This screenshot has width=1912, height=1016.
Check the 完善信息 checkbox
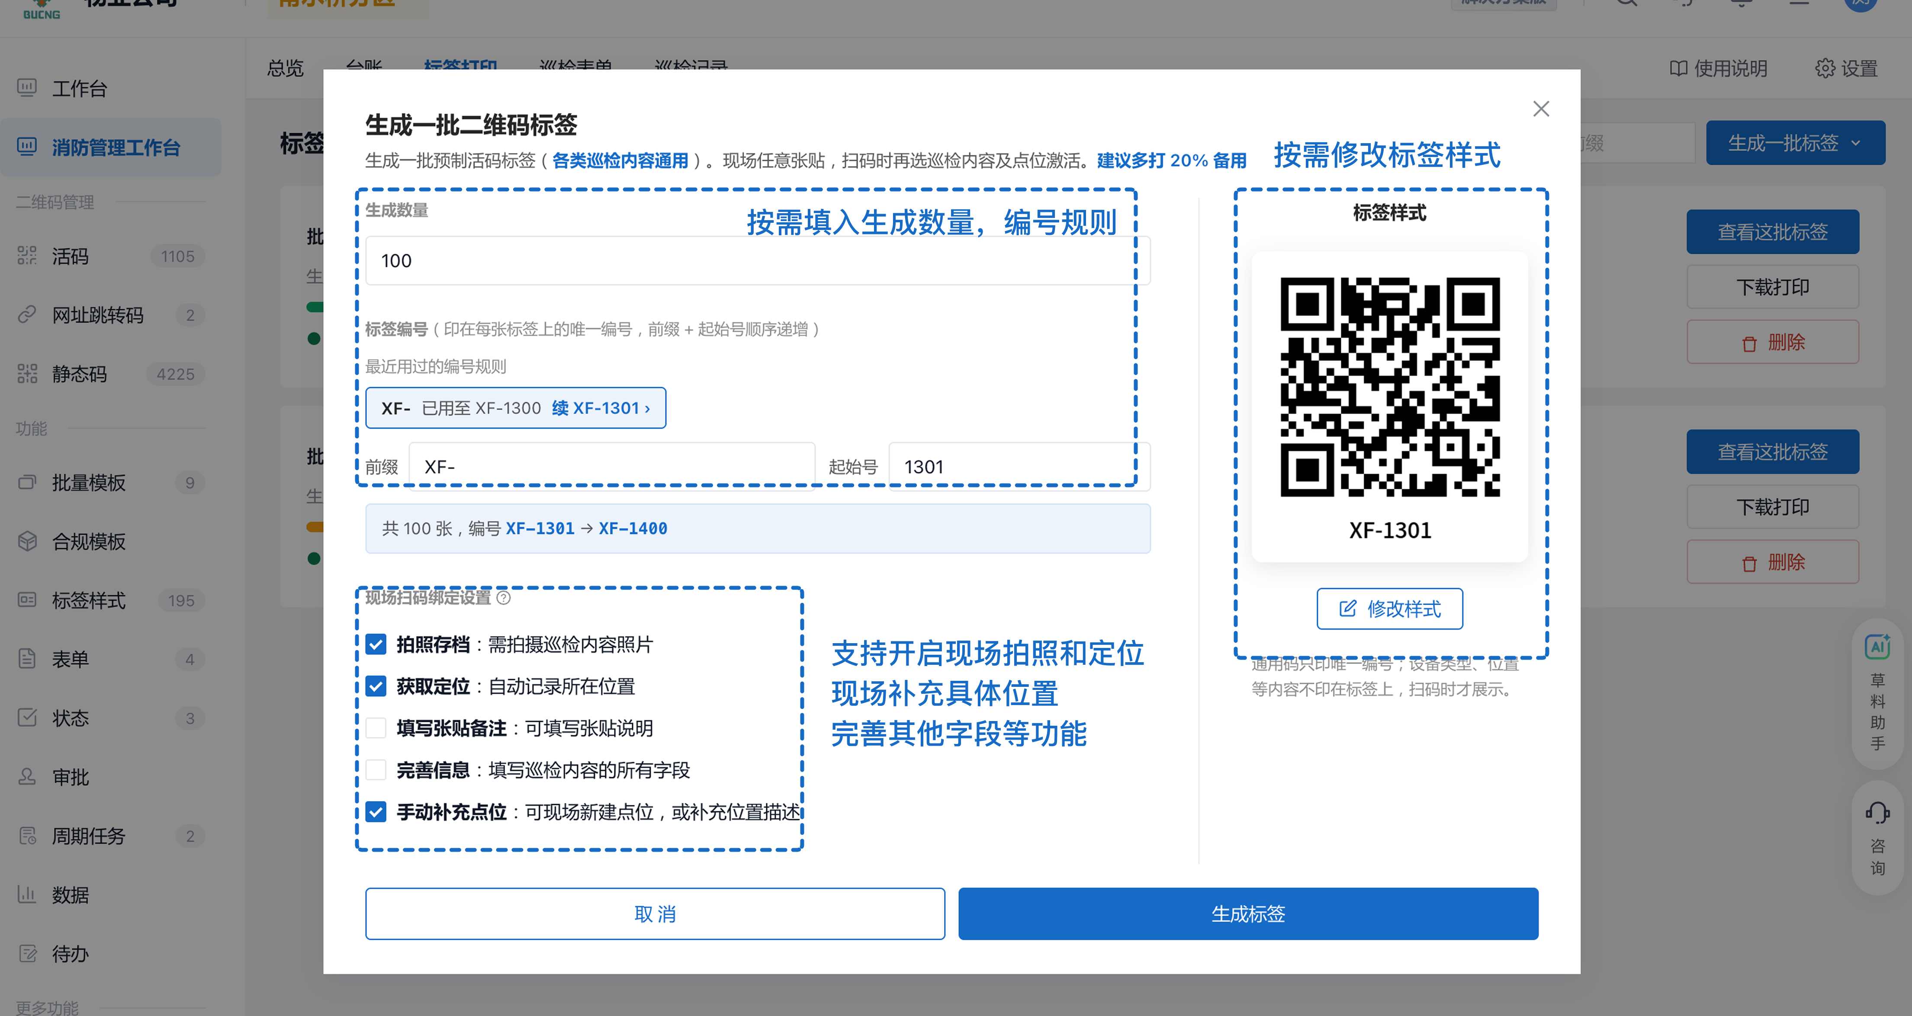376,769
